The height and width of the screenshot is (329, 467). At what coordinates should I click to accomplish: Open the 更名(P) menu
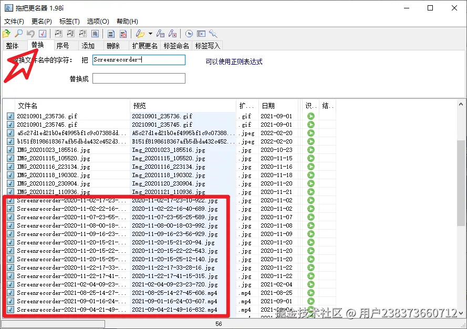(41, 22)
